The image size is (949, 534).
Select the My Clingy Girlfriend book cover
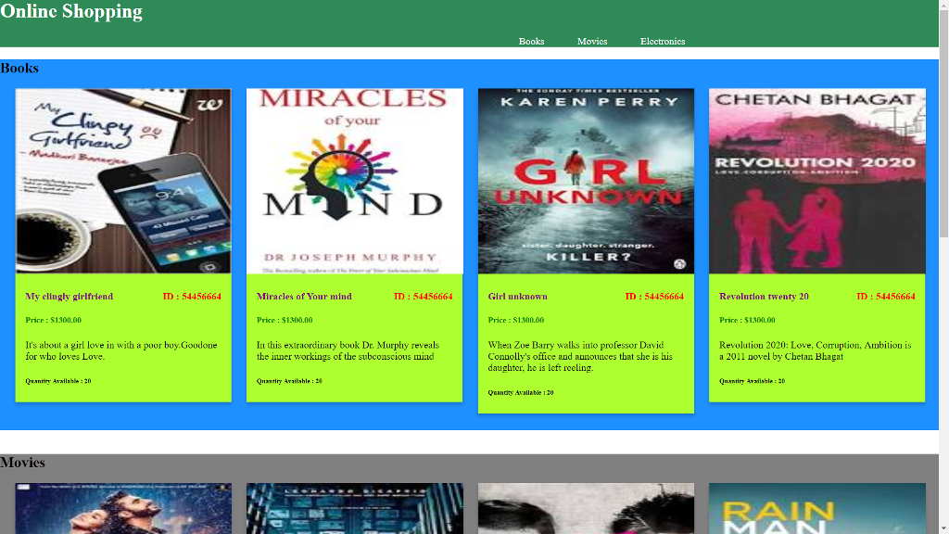coord(123,181)
